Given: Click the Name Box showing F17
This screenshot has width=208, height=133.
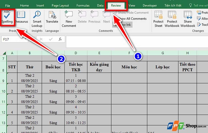Looking at the screenshot, I should [x=15, y=39].
